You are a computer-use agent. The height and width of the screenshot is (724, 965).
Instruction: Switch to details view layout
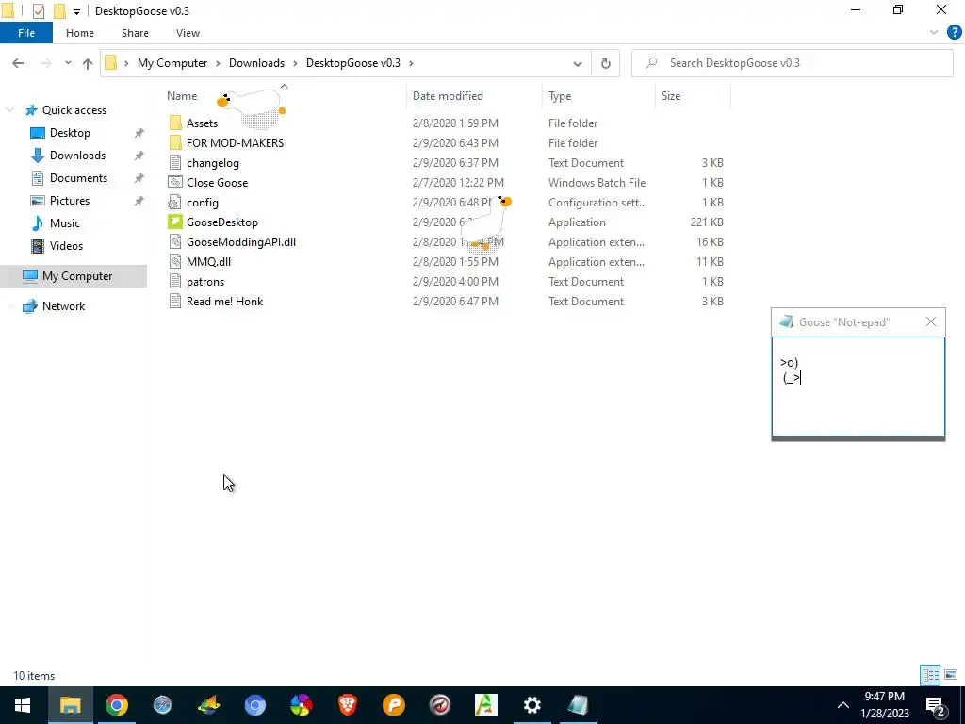tap(930, 675)
